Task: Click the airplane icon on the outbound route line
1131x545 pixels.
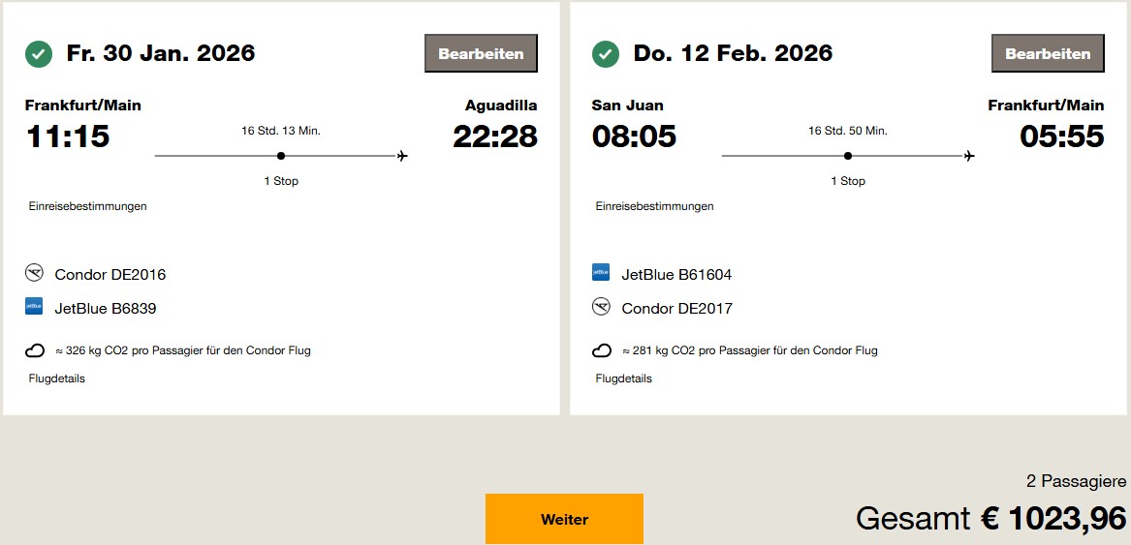Action: pyautogui.click(x=402, y=156)
